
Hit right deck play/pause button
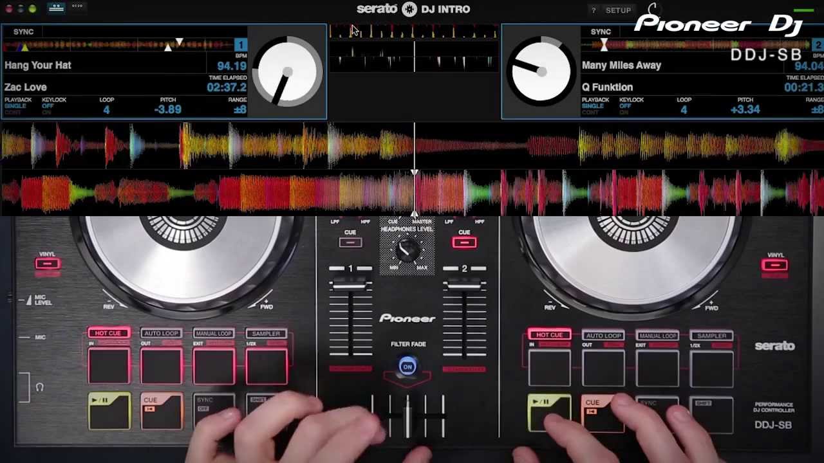[548, 413]
